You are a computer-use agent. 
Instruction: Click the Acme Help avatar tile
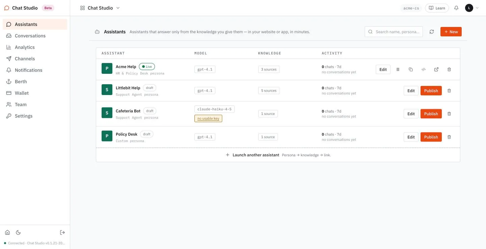click(x=107, y=68)
